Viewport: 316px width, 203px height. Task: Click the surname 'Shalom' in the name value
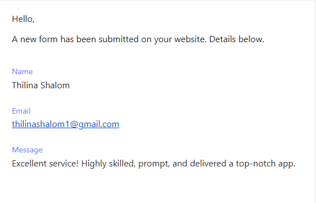point(55,85)
